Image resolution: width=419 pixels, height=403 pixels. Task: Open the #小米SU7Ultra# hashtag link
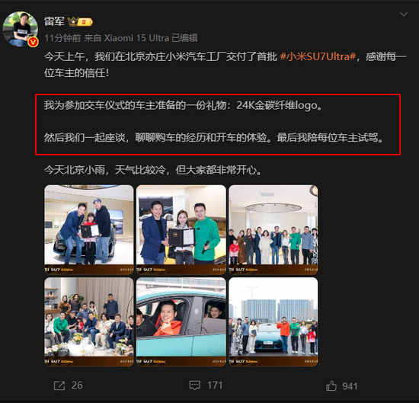coord(318,56)
